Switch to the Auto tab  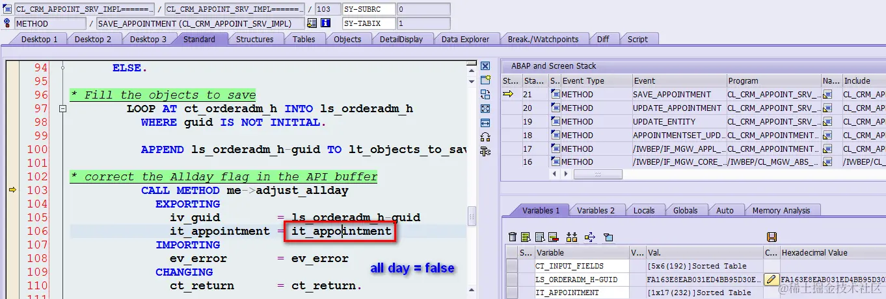click(725, 210)
